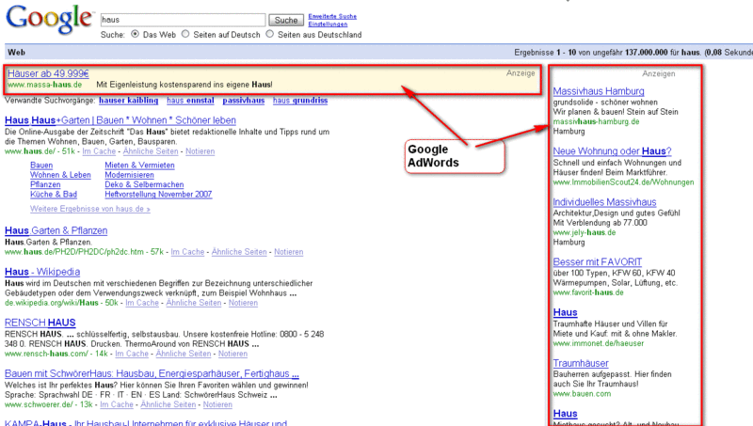Click the 'Web' tab label

coord(16,53)
